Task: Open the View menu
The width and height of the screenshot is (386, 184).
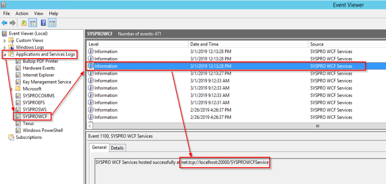Action: [38, 13]
